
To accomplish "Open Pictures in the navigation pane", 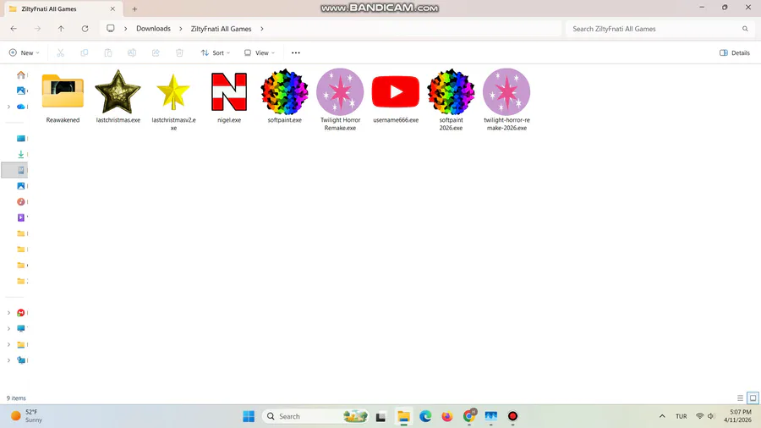I will point(21,186).
